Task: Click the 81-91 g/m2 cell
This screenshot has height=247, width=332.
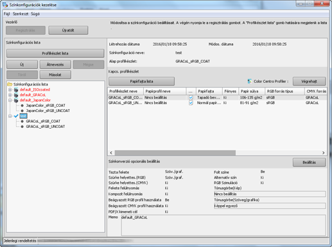Action: click(x=252, y=103)
